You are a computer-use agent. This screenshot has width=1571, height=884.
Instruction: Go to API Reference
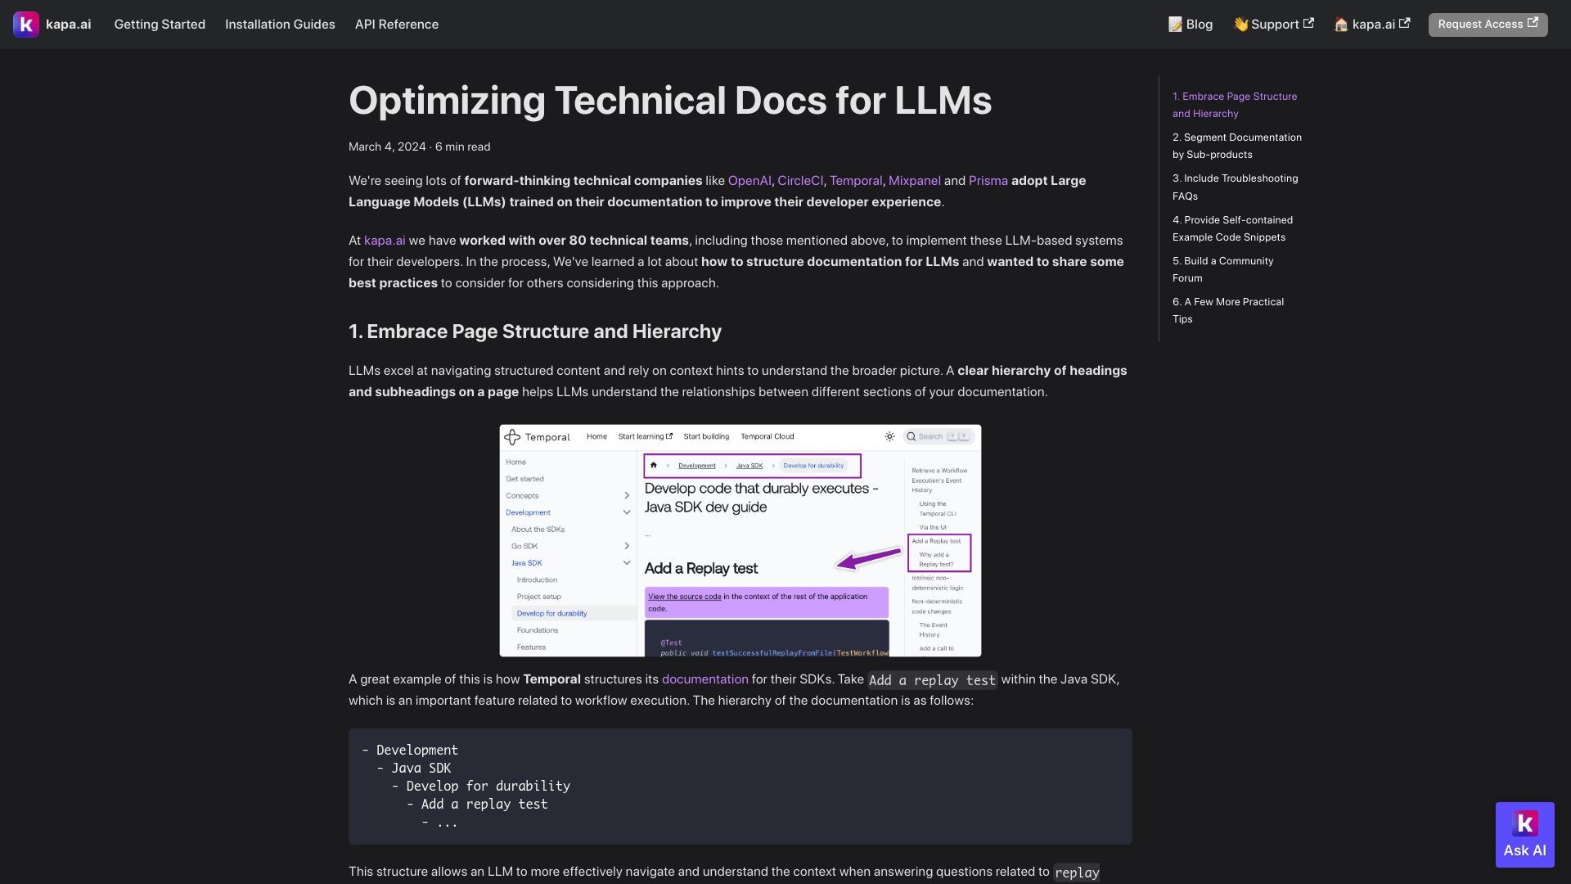click(397, 25)
